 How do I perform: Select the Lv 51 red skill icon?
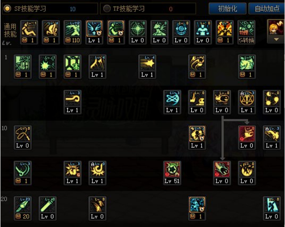coord(172,173)
